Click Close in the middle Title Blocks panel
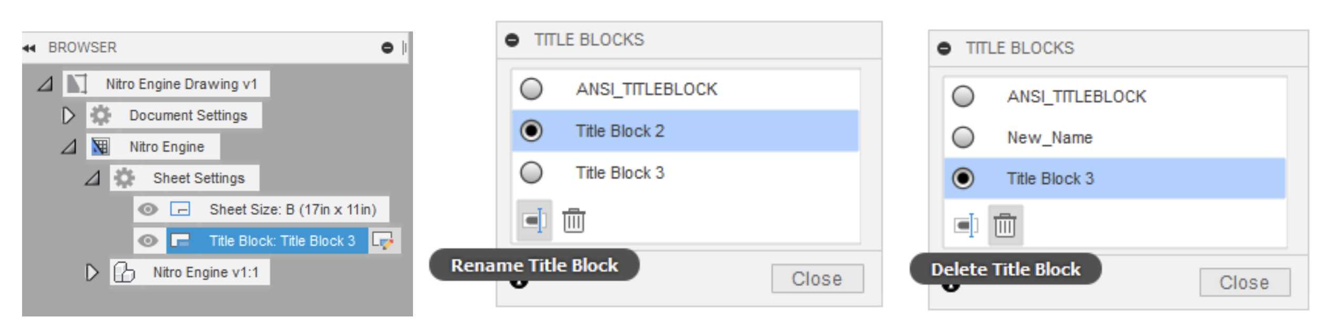1322x328 pixels. (x=817, y=279)
